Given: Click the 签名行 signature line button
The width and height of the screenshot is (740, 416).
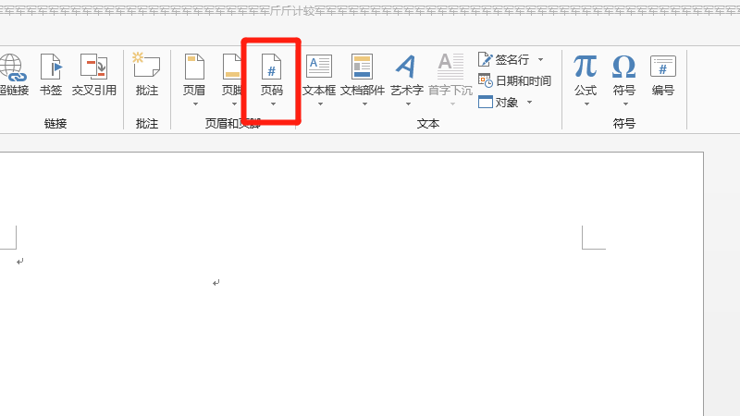Looking at the screenshot, I should pos(505,59).
